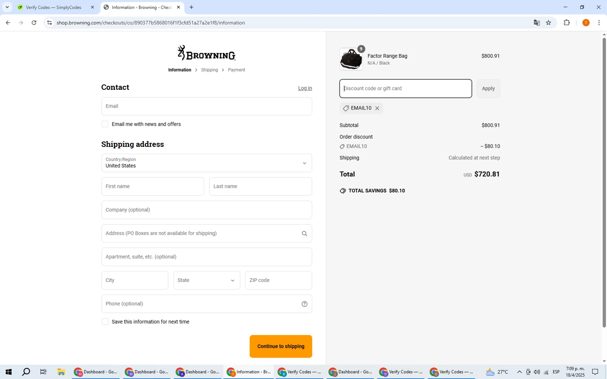Remove the EMAIL10 discount tag
This screenshot has height=379, width=607.
[x=377, y=108]
